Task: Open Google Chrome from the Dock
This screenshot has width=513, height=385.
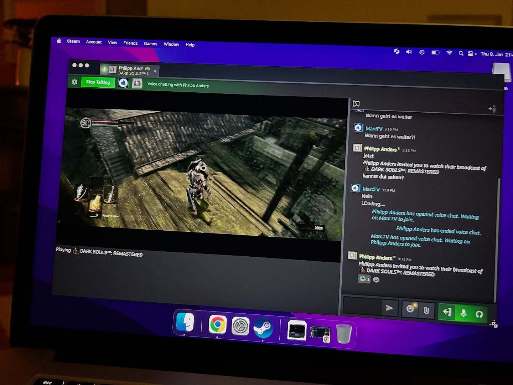Action: click(217, 325)
